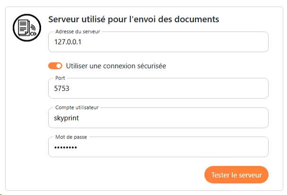Focus the "Mot de passe" field
The width and height of the screenshot is (287, 195).
158,147
